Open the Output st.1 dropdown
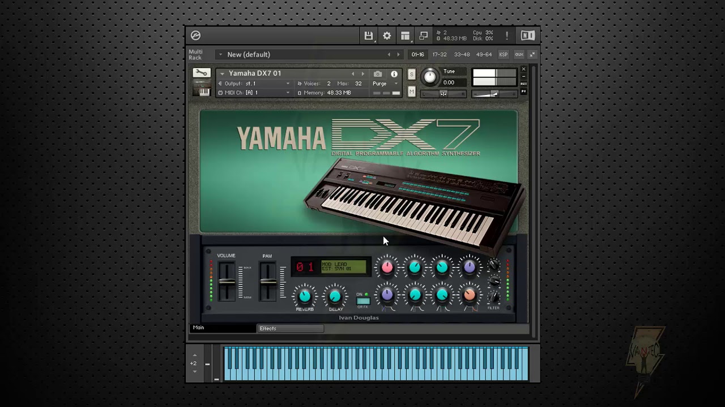Viewport: 725px width, 407px height. tap(288, 84)
